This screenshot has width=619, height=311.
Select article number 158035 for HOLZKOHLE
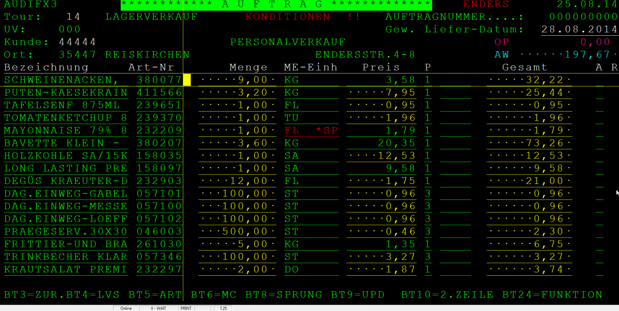coord(159,156)
